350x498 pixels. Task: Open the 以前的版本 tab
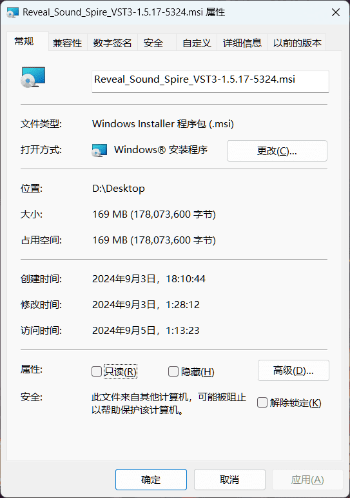[297, 43]
